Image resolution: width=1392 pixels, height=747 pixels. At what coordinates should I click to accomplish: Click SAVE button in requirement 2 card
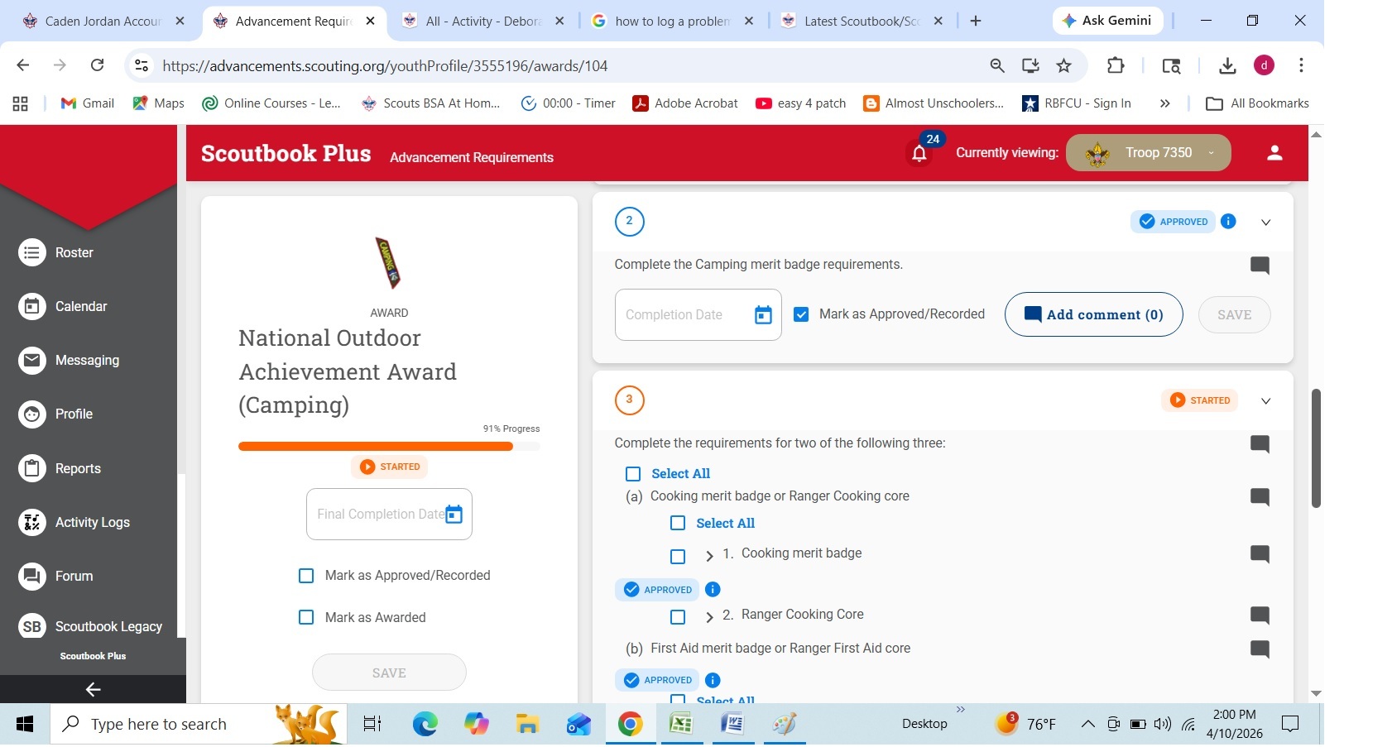(x=1234, y=314)
